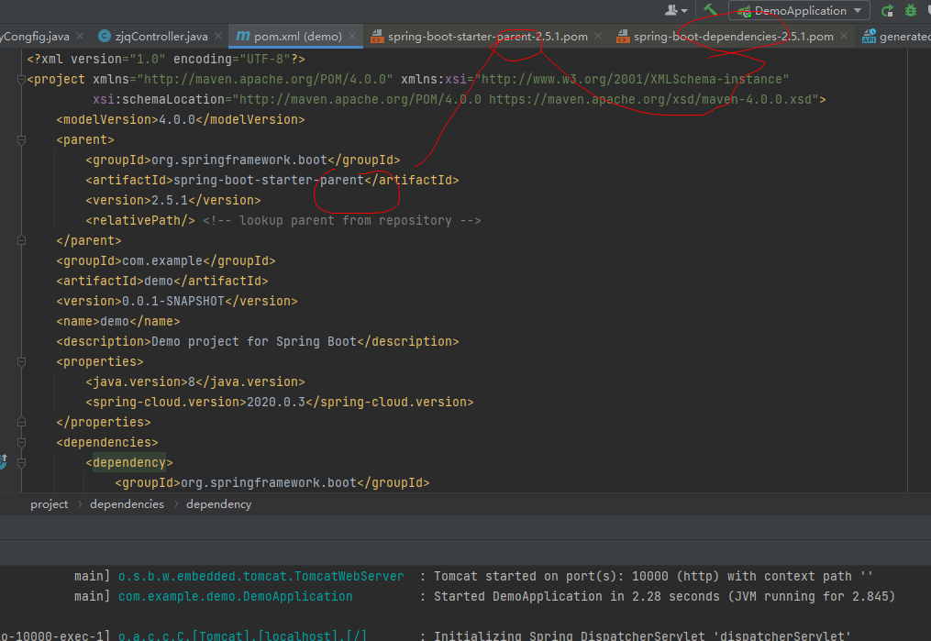
Task: Collapse the <dependency> block fold marker
Action: pyautogui.click(x=21, y=462)
